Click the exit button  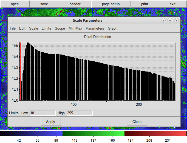coord(172,4)
